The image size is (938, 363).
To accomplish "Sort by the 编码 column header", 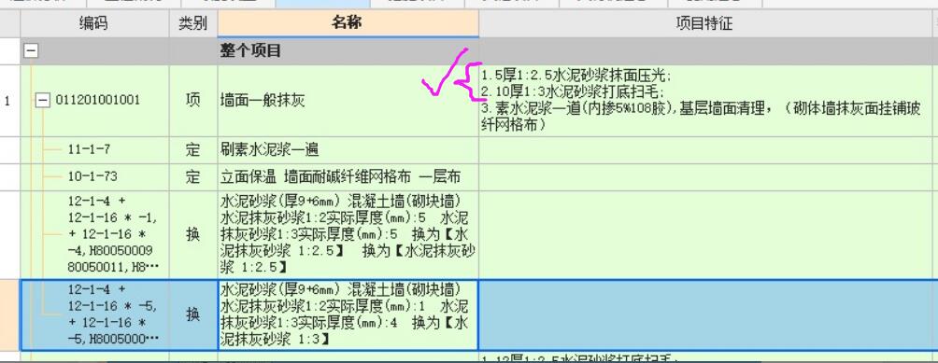I will tap(94, 24).
